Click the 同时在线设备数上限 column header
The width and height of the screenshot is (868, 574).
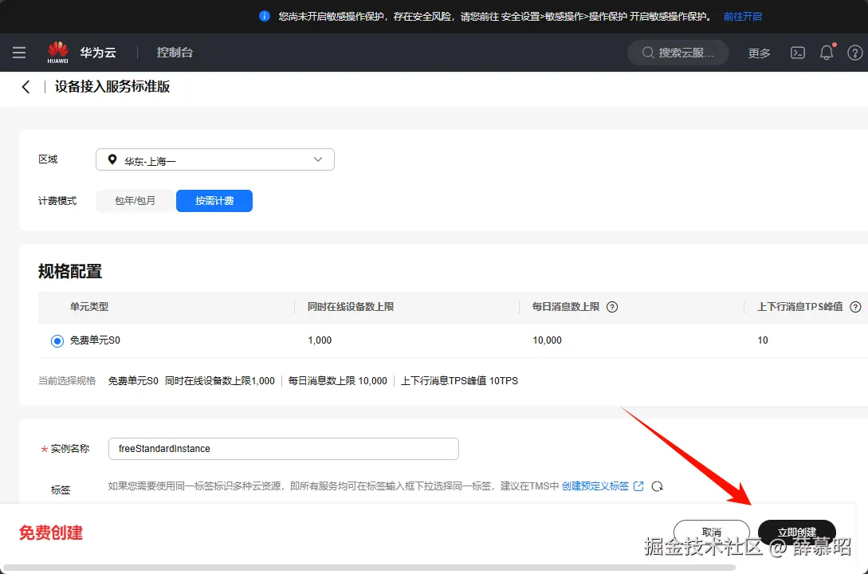pyautogui.click(x=351, y=307)
